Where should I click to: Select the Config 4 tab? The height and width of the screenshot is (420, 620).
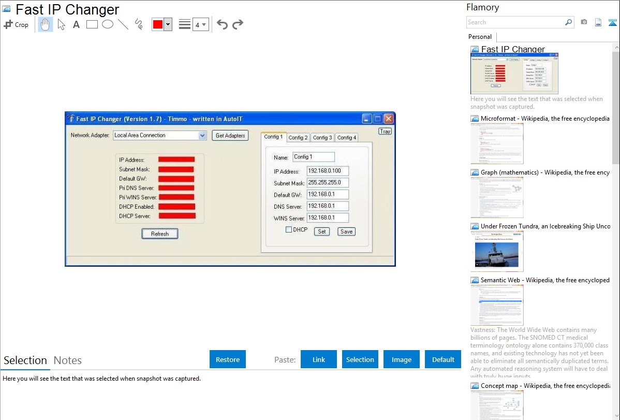[347, 137]
